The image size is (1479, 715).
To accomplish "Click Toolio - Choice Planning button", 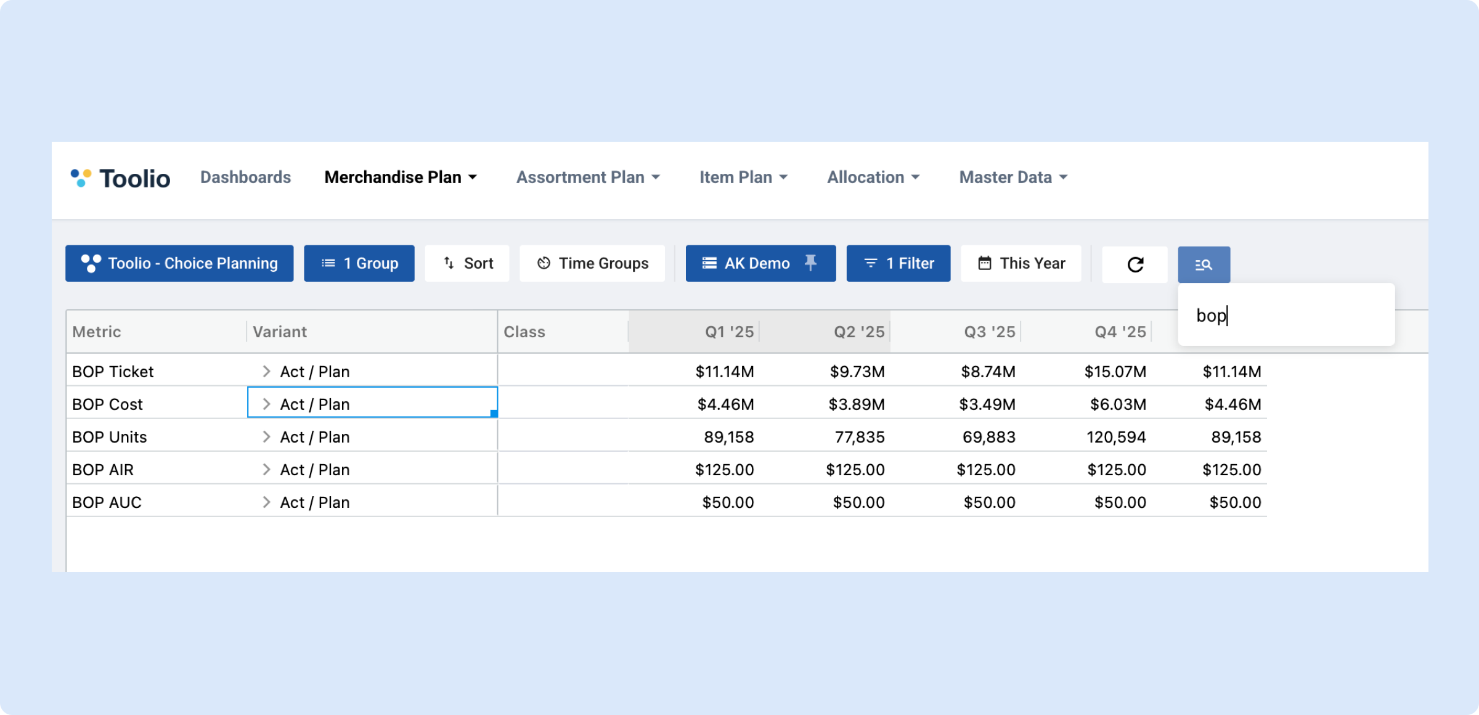I will (179, 264).
